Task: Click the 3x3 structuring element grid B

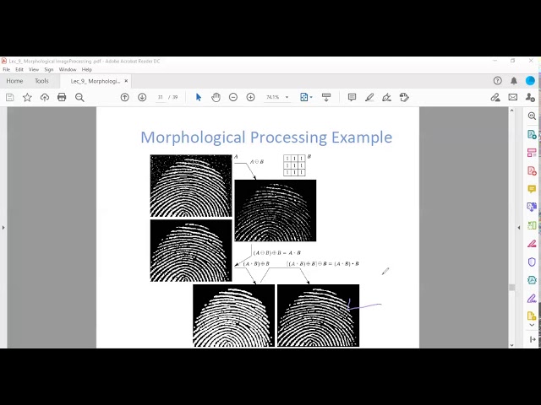Action: (x=294, y=165)
